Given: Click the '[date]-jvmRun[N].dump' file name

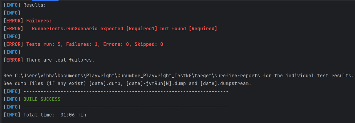Looking at the screenshot, I should (x=156, y=84).
